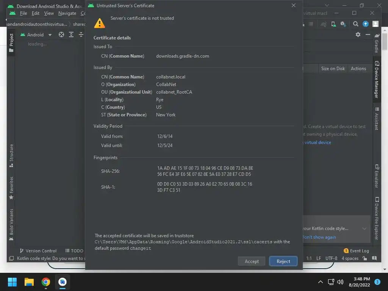Image resolution: width=388 pixels, height=291 pixels.
Task: Open the Project tool window tab
Action: tap(11, 42)
